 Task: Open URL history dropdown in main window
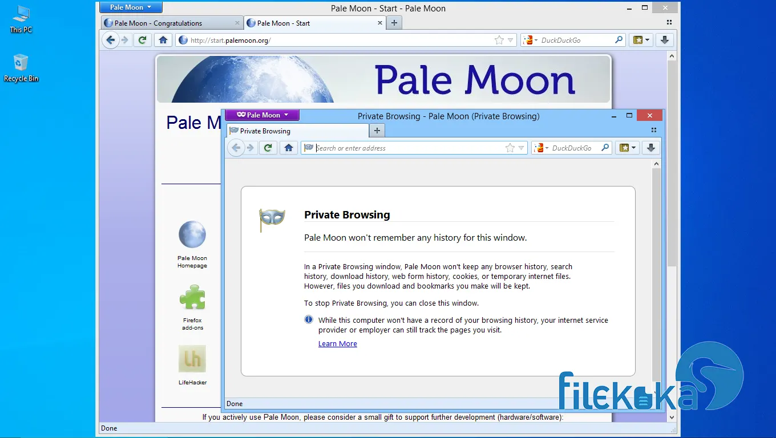point(511,40)
